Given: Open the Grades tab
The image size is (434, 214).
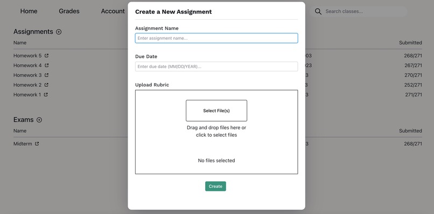Looking at the screenshot, I should pyautogui.click(x=69, y=11).
